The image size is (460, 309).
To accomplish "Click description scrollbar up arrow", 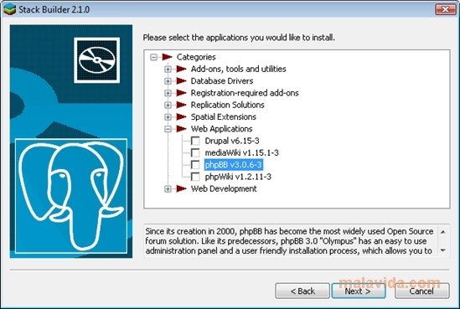I will pos(443,232).
